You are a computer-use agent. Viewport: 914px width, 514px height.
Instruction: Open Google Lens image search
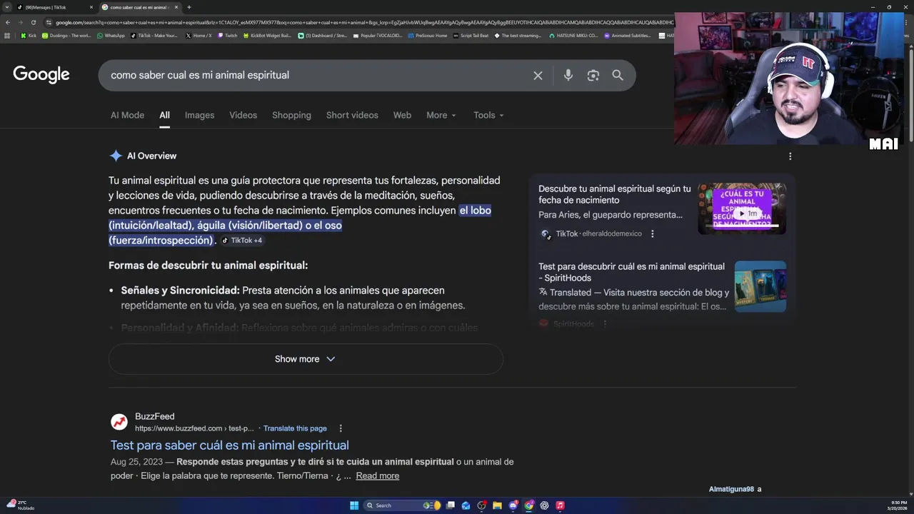[x=593, y=75]
